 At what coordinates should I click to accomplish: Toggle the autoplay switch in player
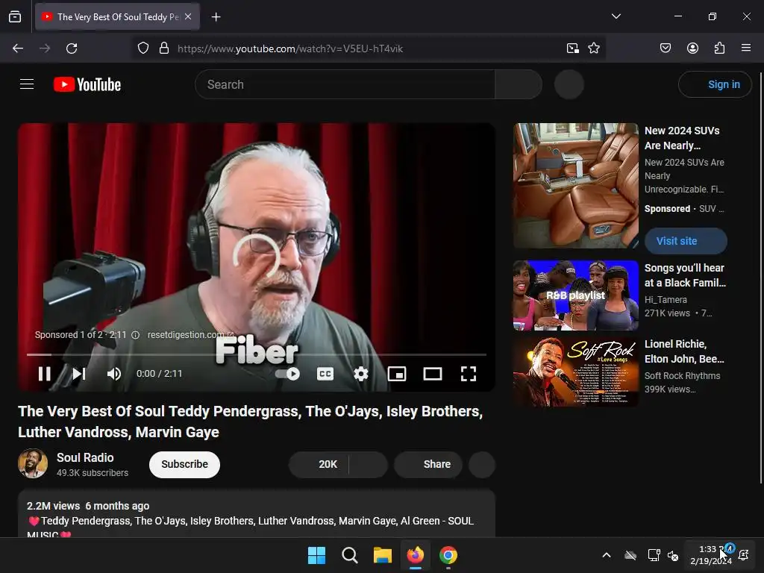287,374
